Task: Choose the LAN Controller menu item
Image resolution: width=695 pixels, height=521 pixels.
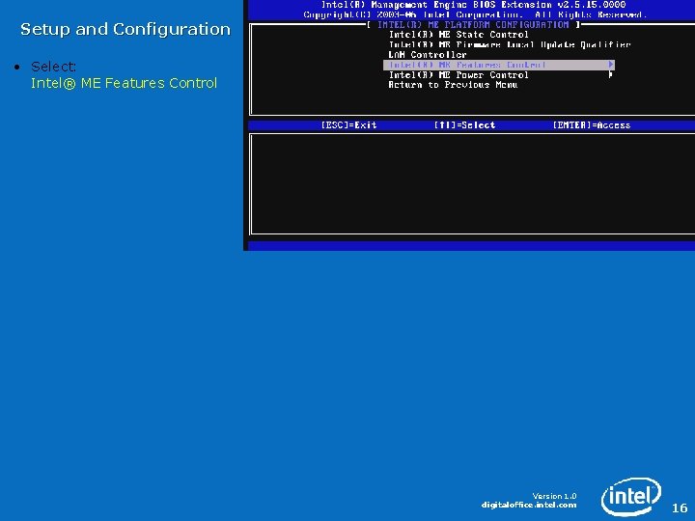Action: tap(428, 55)
